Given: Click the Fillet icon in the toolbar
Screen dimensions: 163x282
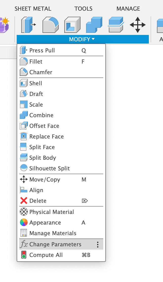Looking at the screenshot, I should 50,25.
